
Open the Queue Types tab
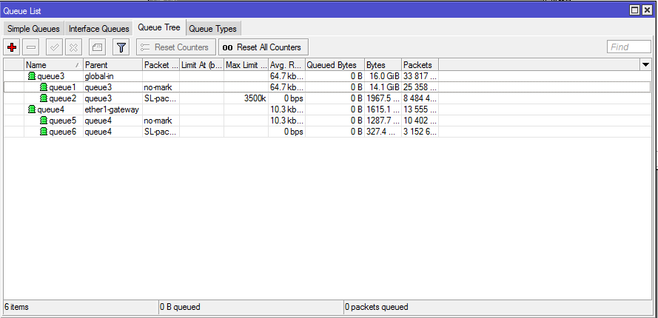click(212, 29)
